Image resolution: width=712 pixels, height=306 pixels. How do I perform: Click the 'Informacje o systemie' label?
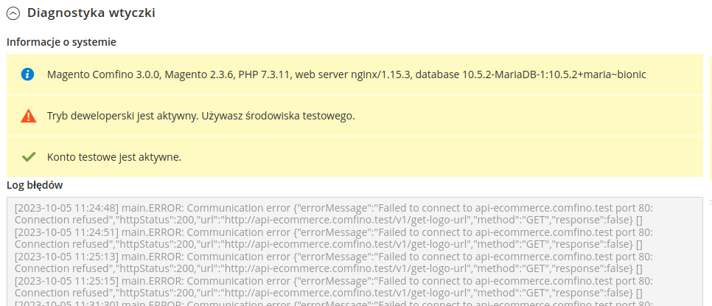click(61, 42)
